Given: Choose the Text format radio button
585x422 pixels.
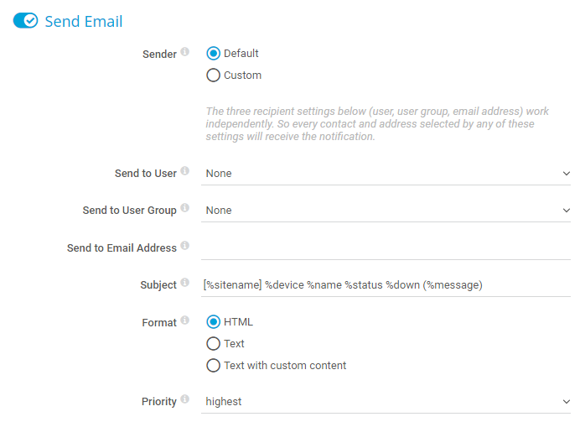Looking at the screenshot, I should click(x=214, y=344).
